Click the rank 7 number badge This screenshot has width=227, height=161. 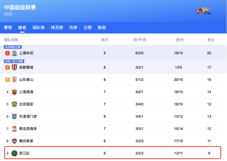[7, 129]
